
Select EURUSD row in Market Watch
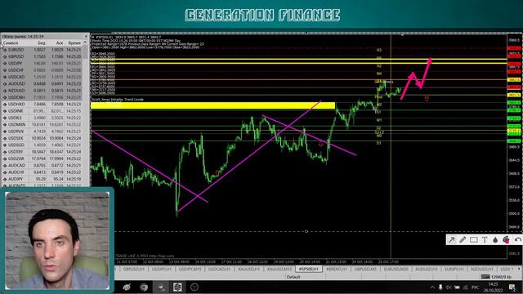[42, 50]
